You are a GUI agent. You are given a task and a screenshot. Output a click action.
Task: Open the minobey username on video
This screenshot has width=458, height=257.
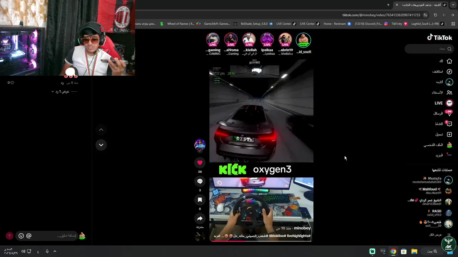[302, 228]
